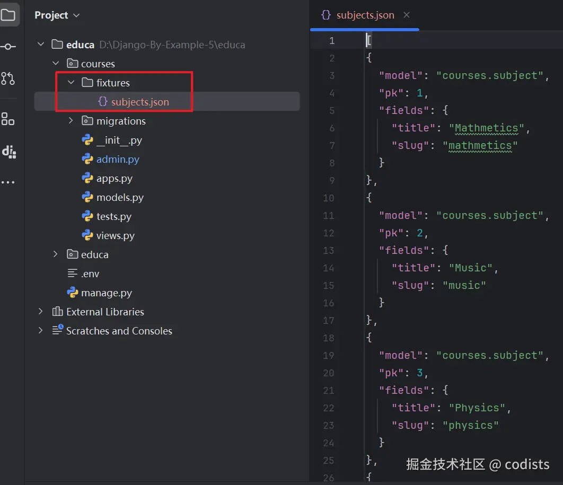Click the JSON icon beside subjects.json in tree
563x485 pixels.
pos(103,102)
